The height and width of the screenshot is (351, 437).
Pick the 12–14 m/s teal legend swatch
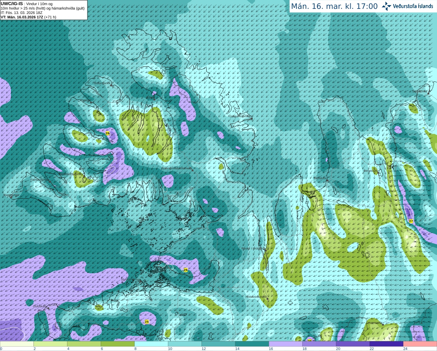(x=218, y=344)
